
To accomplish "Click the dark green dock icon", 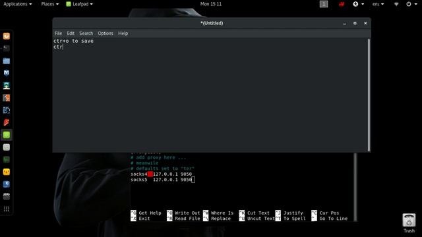I will click(x=7, y=159).
